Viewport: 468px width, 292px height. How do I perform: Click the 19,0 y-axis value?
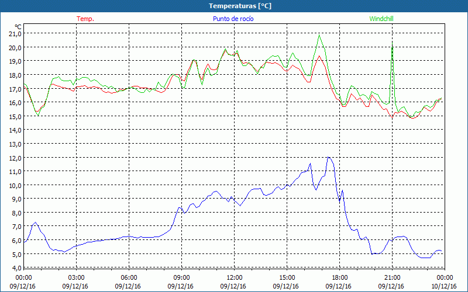tap(15, 61)
